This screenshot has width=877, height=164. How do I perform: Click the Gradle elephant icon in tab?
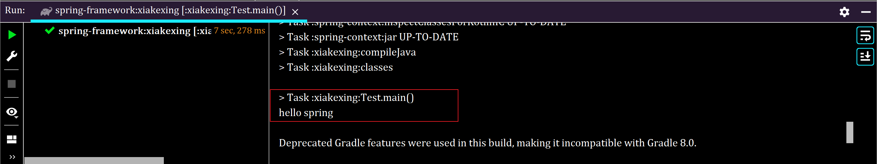pos(46,11)
